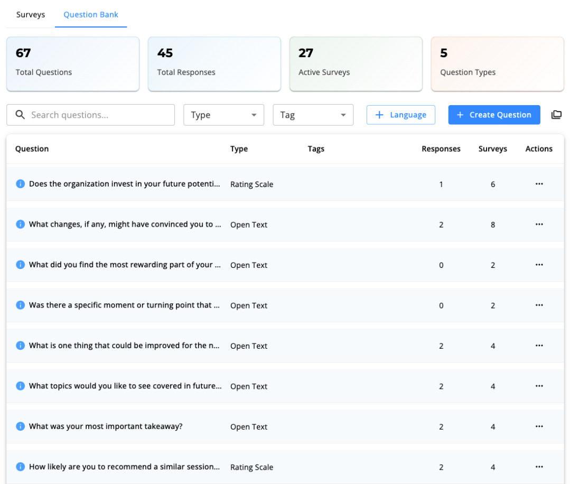This screenshot has width=570, height=484.
Task: Expand the Tag filter dropdown
Action: tap(313, 115)
